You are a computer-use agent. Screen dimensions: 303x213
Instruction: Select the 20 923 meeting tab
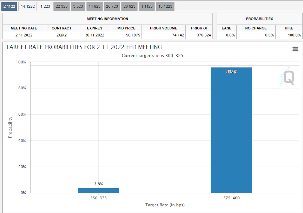click(x=130, y=6)
